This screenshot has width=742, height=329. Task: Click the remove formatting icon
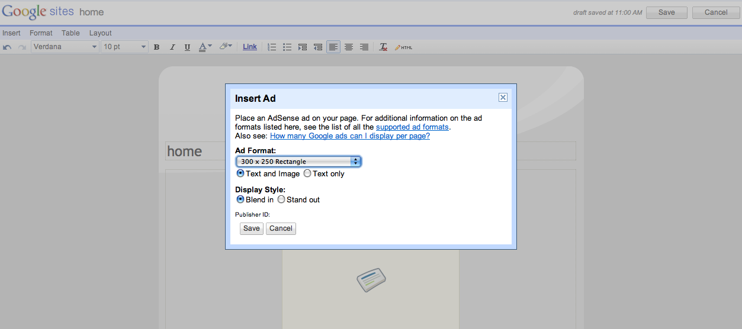(383, 47)
